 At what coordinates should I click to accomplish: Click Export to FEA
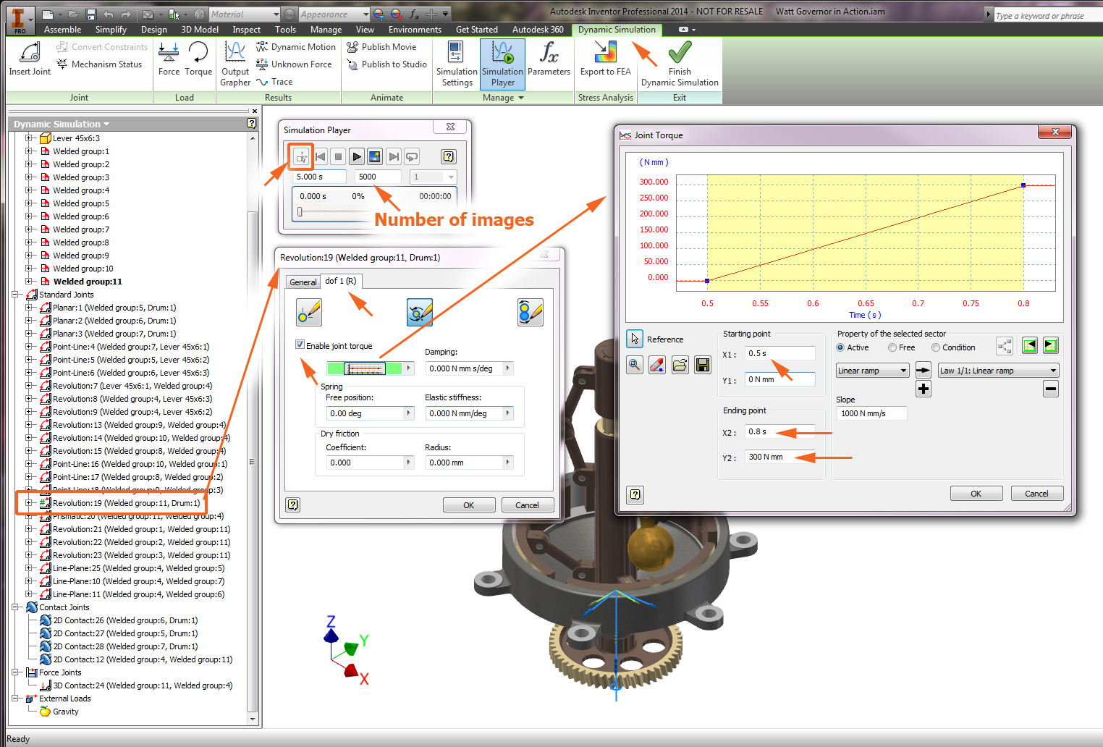[606, 59]
